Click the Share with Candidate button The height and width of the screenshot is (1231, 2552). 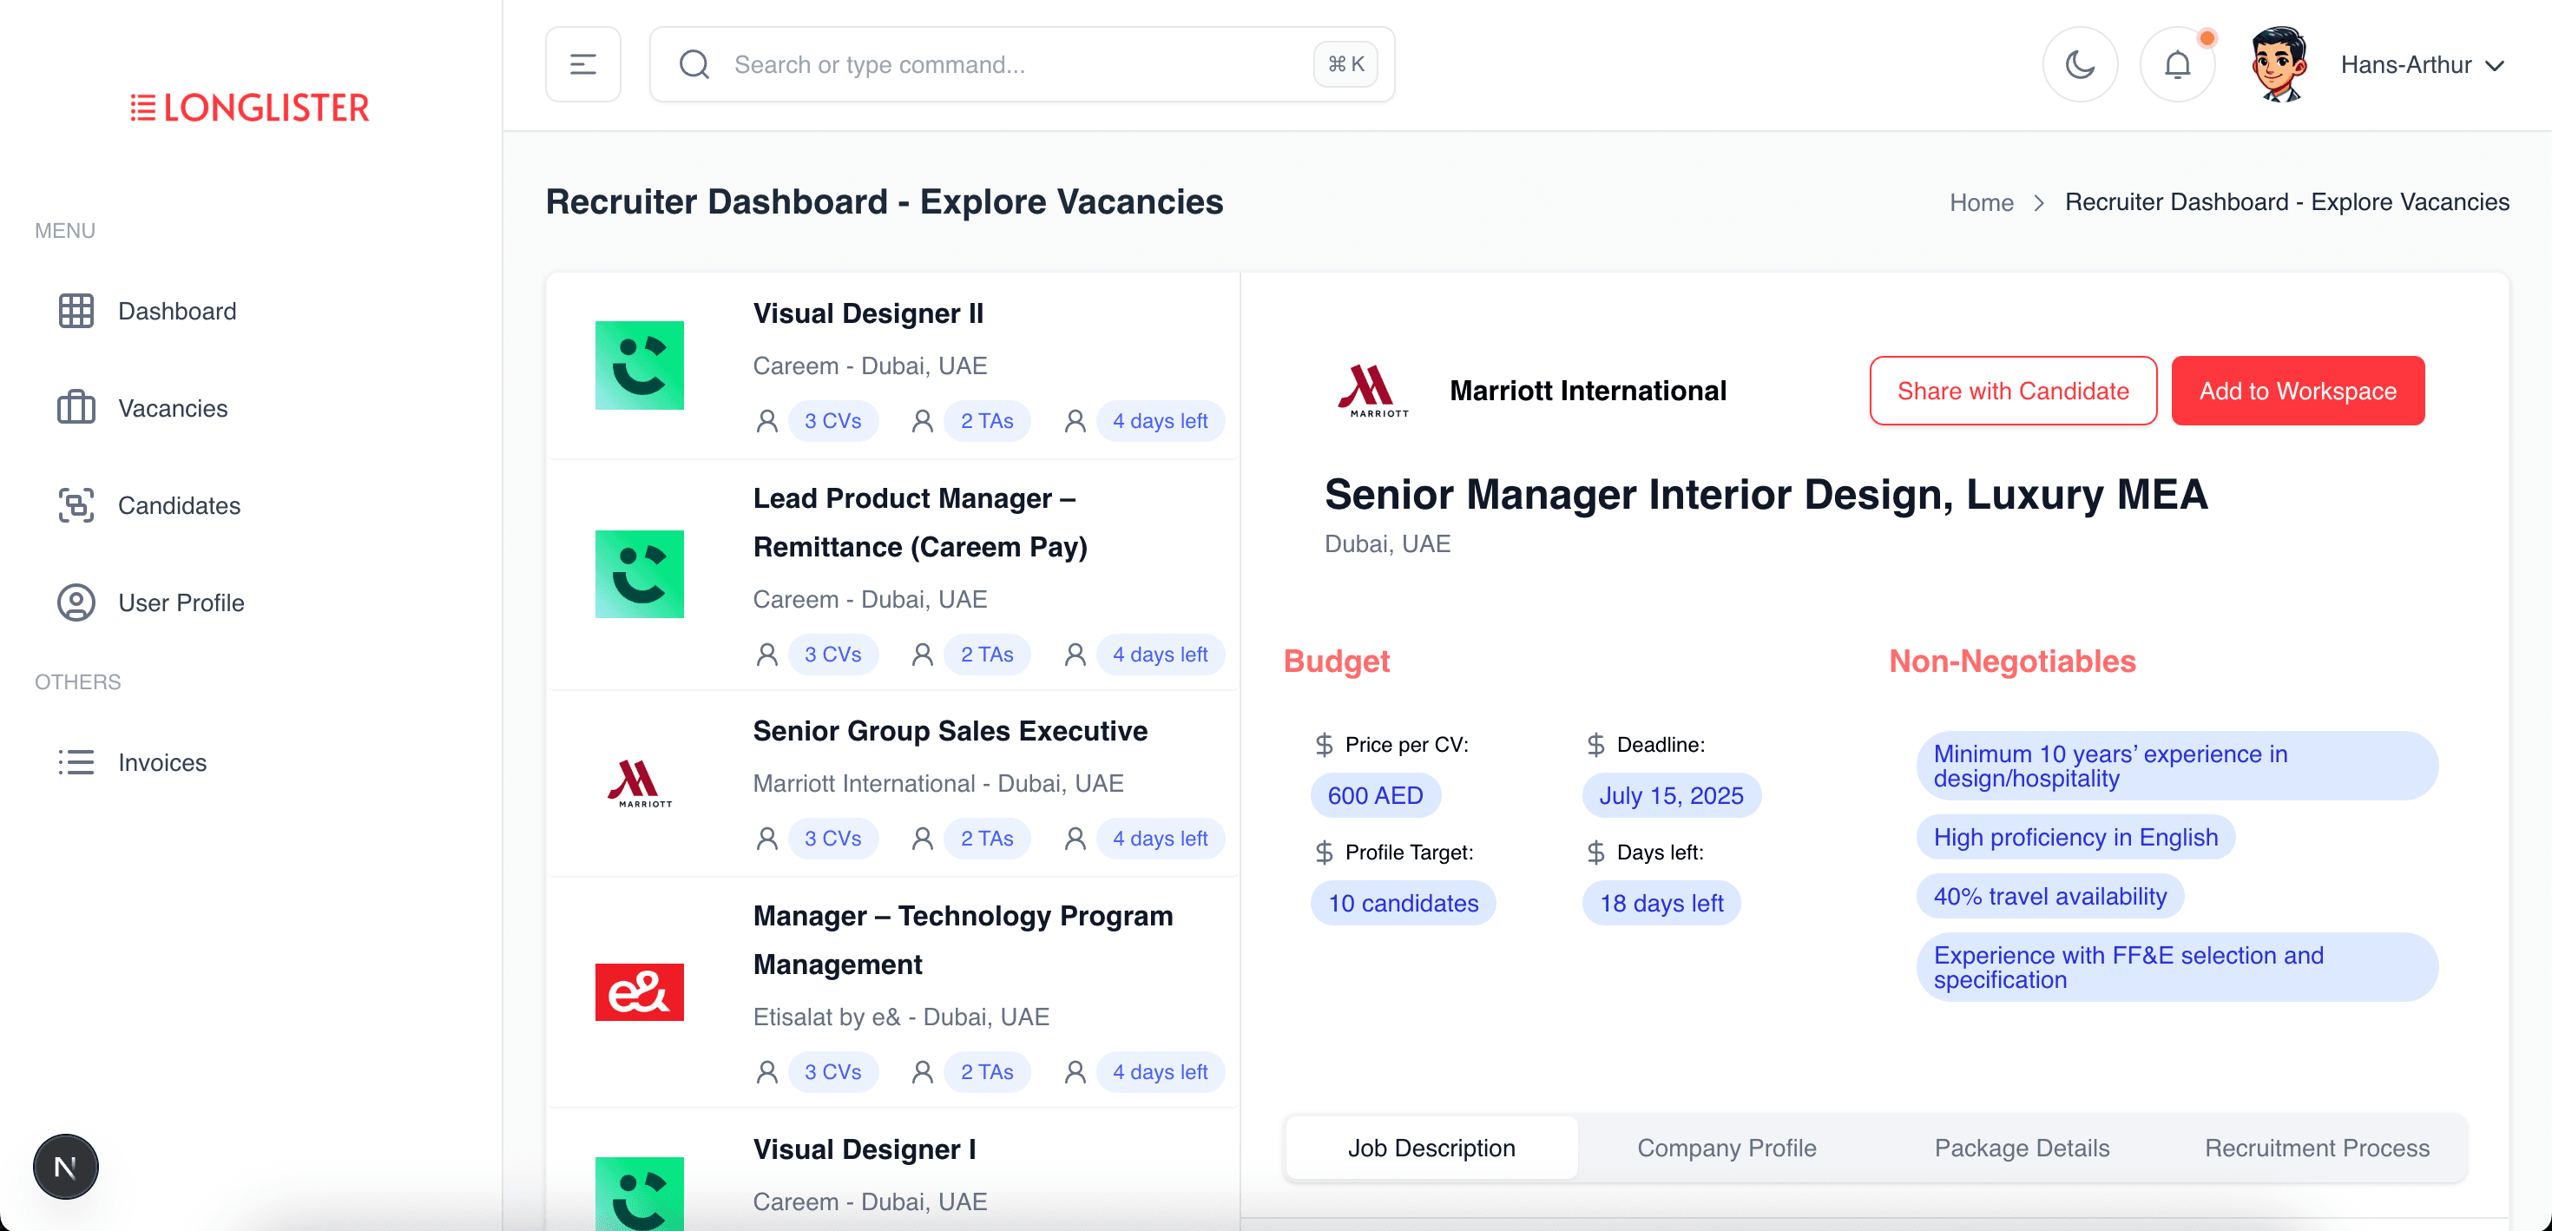2013,391
